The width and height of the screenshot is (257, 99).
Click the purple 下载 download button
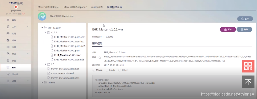[228, 30]
